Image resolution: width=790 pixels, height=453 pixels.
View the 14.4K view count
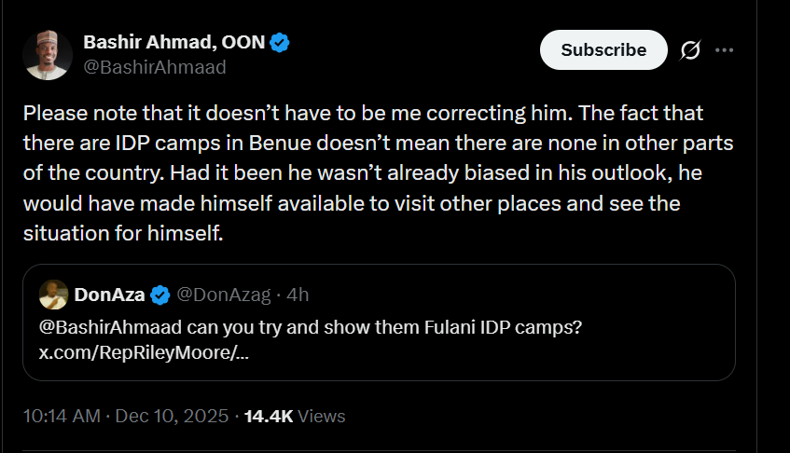tap(270, 417)
